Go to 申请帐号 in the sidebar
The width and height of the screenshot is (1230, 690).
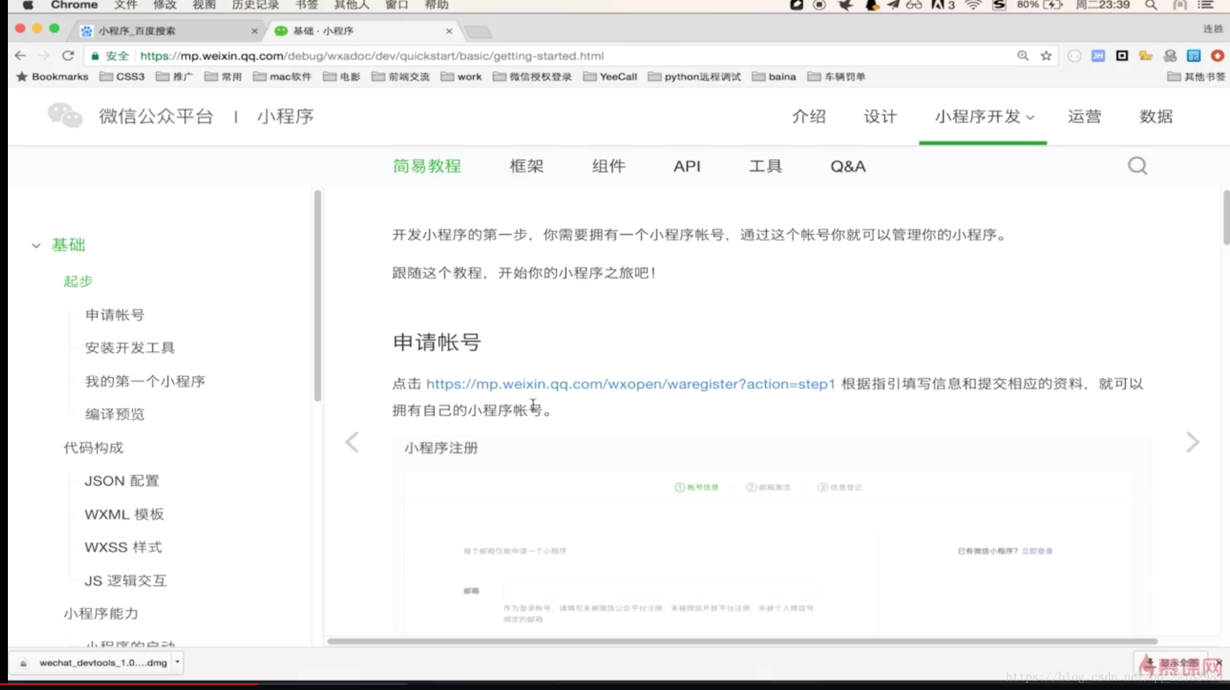pyautogui.click(x=115, y=315)
